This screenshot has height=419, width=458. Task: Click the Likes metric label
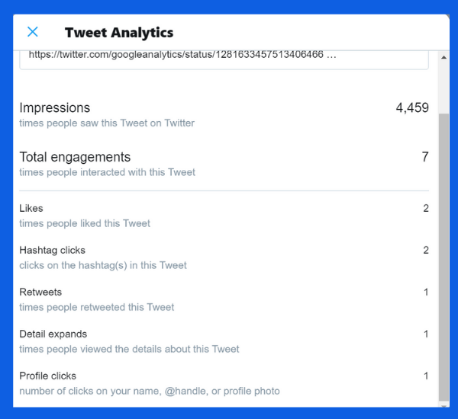pos(31,208)
